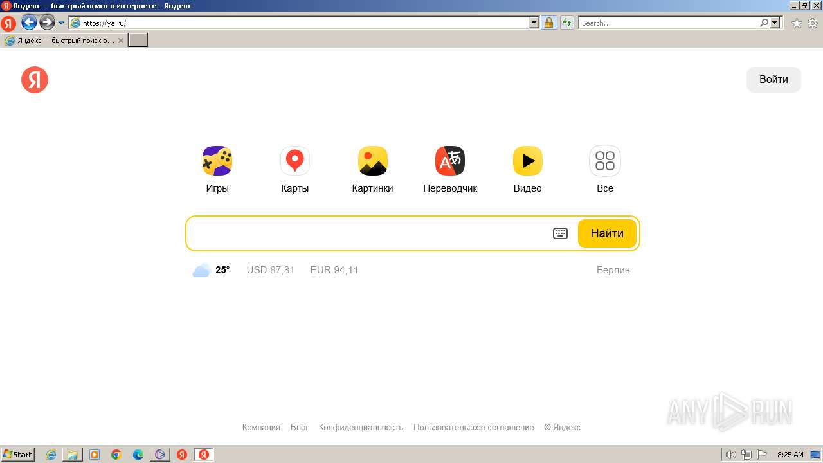Click the Войти login button
823x463 pixels.
773,80
